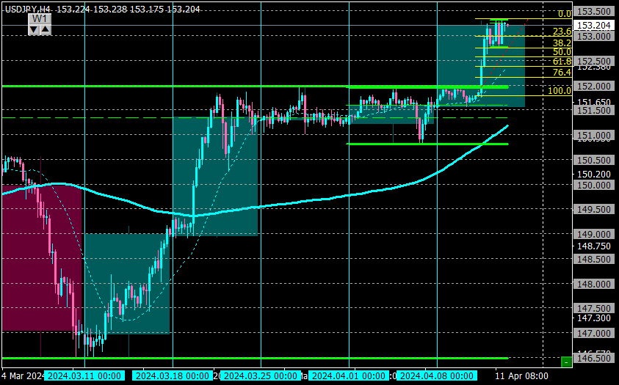
Task: Click the Fibonacci 38.2 level label
Action: [x=562, y=43]
